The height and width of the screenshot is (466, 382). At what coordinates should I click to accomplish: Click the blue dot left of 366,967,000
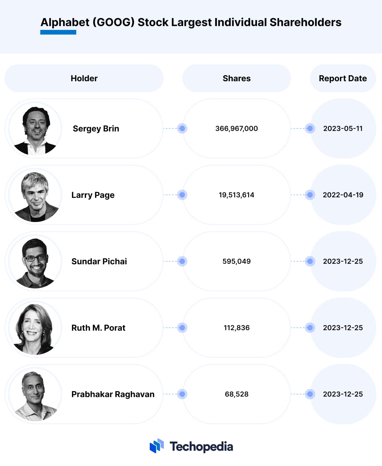click(182, 128)
